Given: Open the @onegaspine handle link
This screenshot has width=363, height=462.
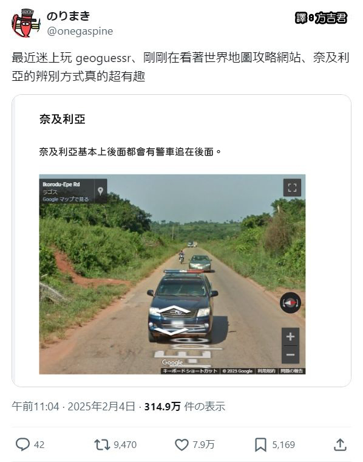Looking at the screenshot, I should coord(80,31).
